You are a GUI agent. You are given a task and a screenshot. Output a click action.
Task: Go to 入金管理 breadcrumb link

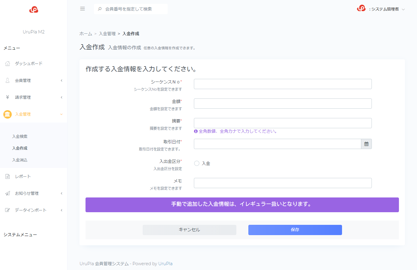coord(107,34)
